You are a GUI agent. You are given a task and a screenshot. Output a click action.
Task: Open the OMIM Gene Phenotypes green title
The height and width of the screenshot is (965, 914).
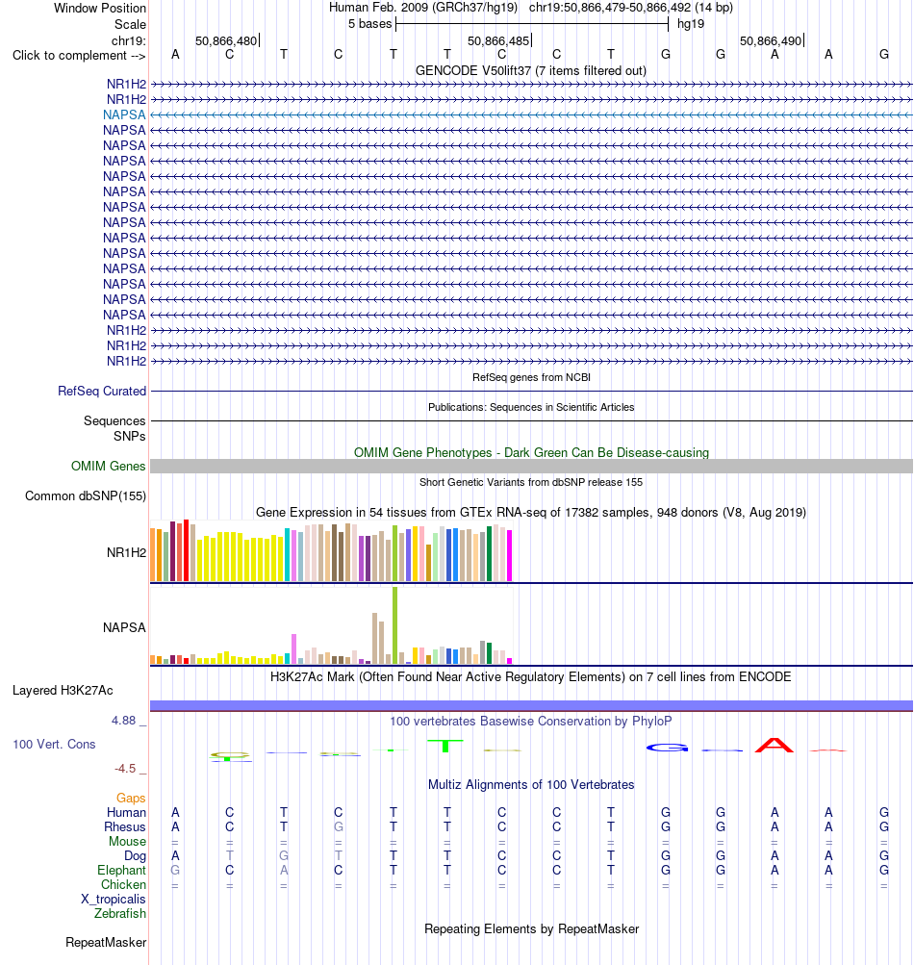pyautogui.click(x=531, y=453)
